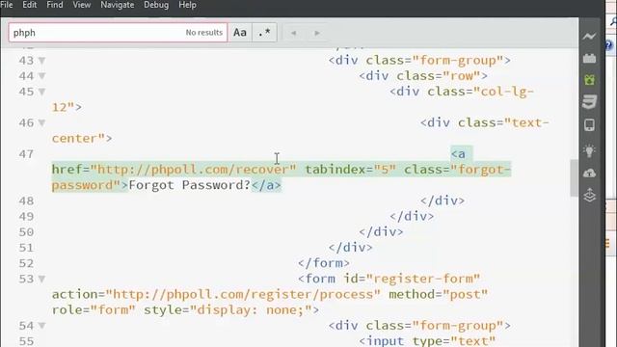The height and width of the screenshot is (347, 617).
Task: Open the Debug menu
Action: (x=156, y=5)
